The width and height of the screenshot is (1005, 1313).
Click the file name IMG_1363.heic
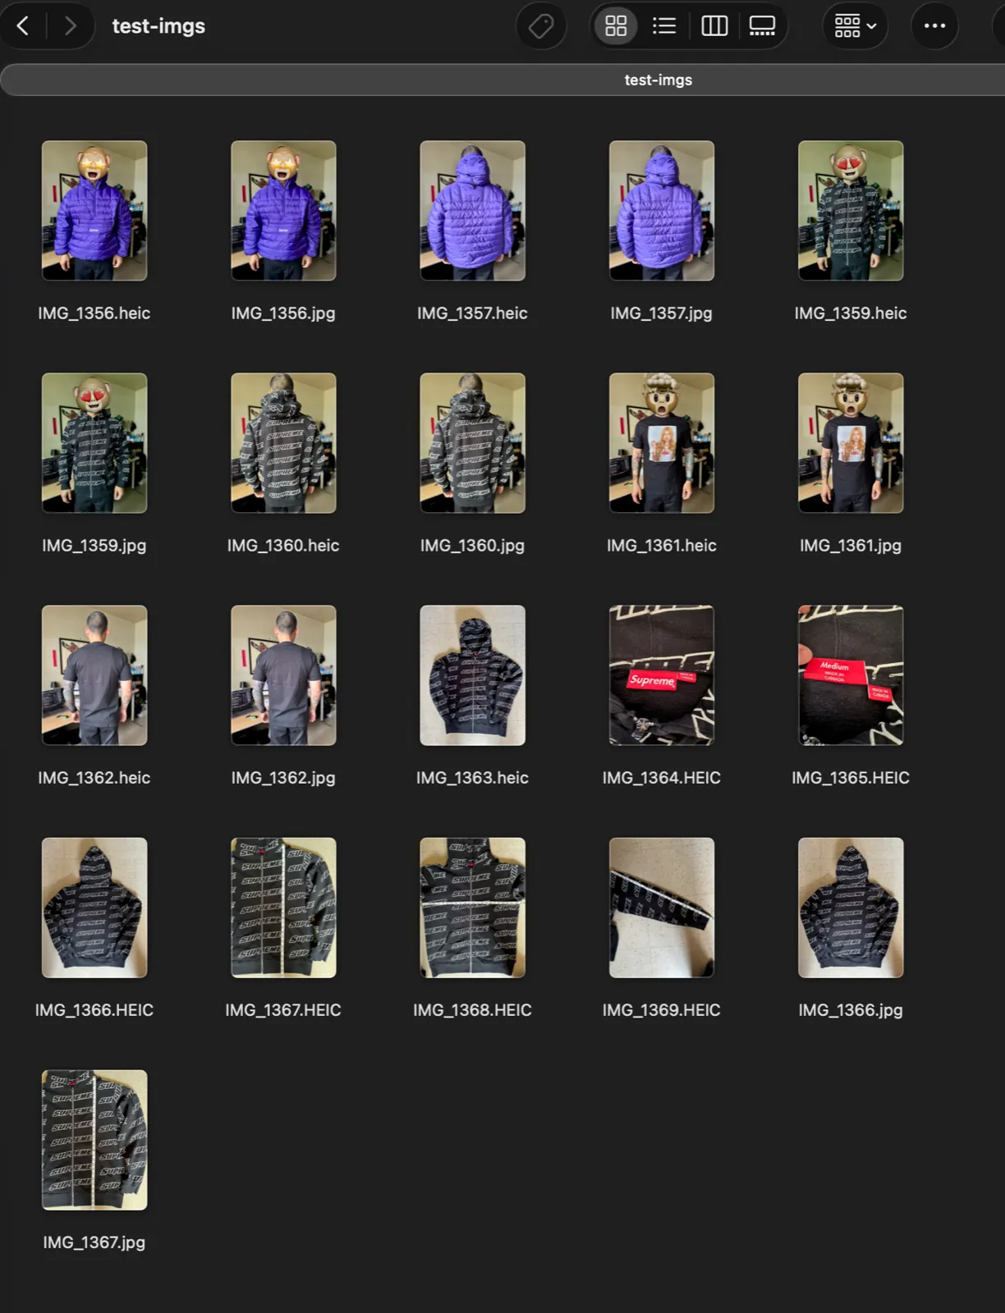(472, 777)
